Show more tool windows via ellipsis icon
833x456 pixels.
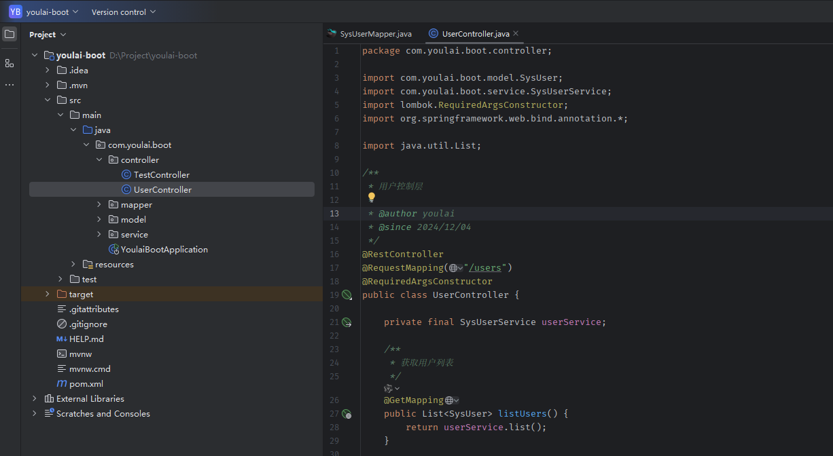(10, 85)
